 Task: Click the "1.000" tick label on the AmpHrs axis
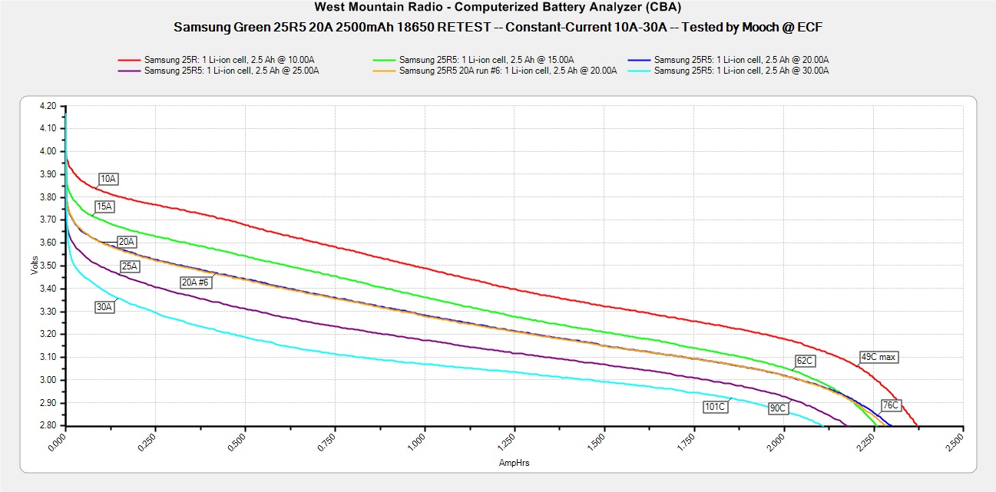tap(419, 442)
